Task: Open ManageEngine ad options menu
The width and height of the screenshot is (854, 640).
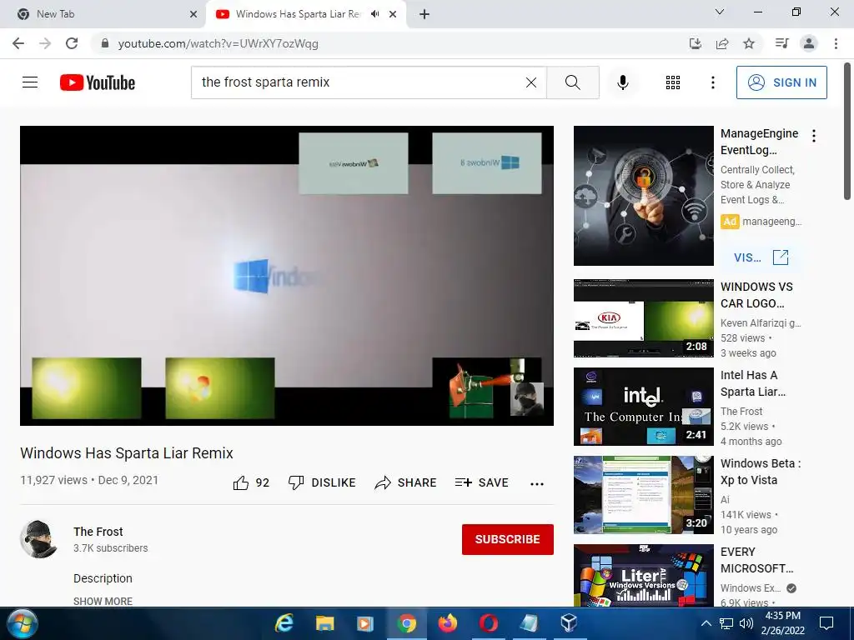Action: click(814, 136)
